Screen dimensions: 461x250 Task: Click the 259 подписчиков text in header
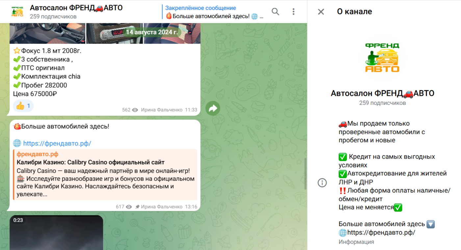click(x=53, y=16)
